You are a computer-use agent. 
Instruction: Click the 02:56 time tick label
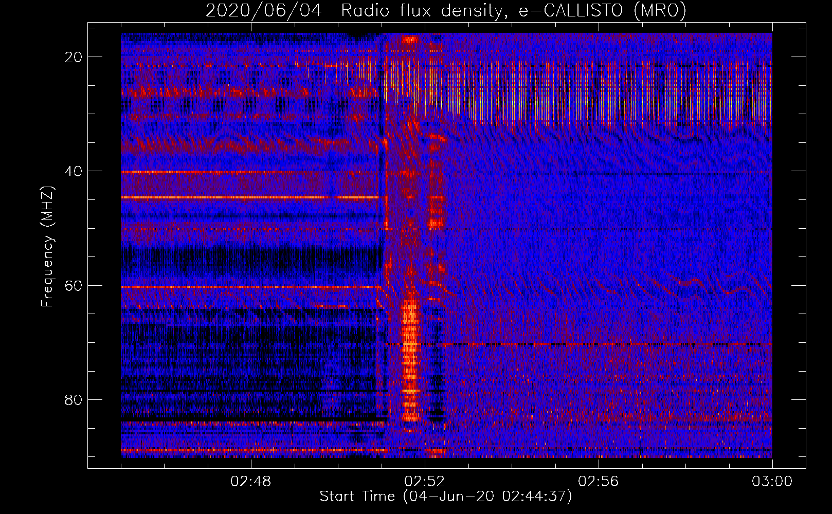pyautogui.click(x=599, y=482)
